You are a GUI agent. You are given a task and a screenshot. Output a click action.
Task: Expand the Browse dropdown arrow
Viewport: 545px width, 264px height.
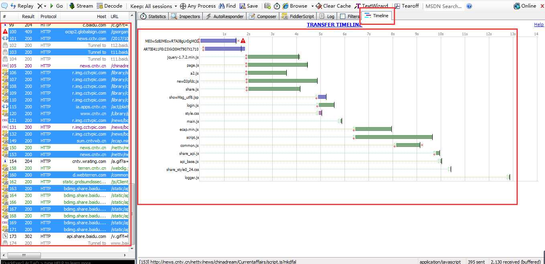click(312, 6)
